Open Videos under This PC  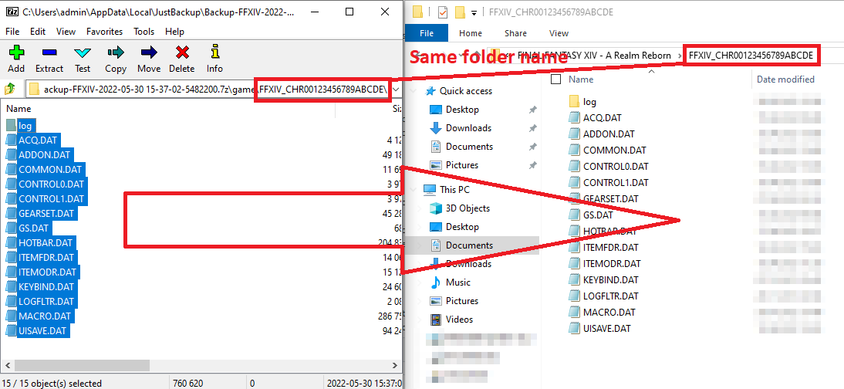click(x=452, y=319)
